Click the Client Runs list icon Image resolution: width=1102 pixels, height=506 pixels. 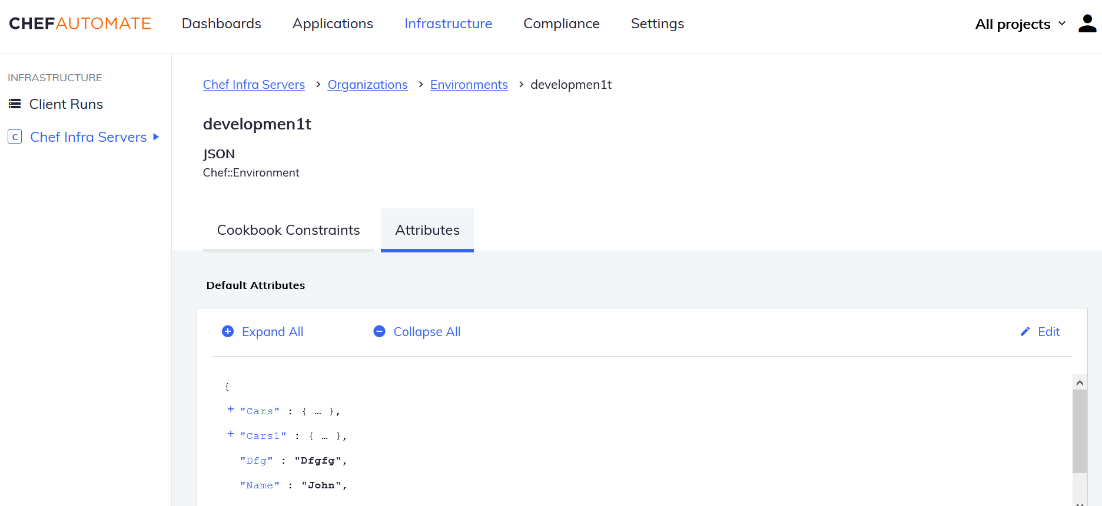[x=15, y=104]
